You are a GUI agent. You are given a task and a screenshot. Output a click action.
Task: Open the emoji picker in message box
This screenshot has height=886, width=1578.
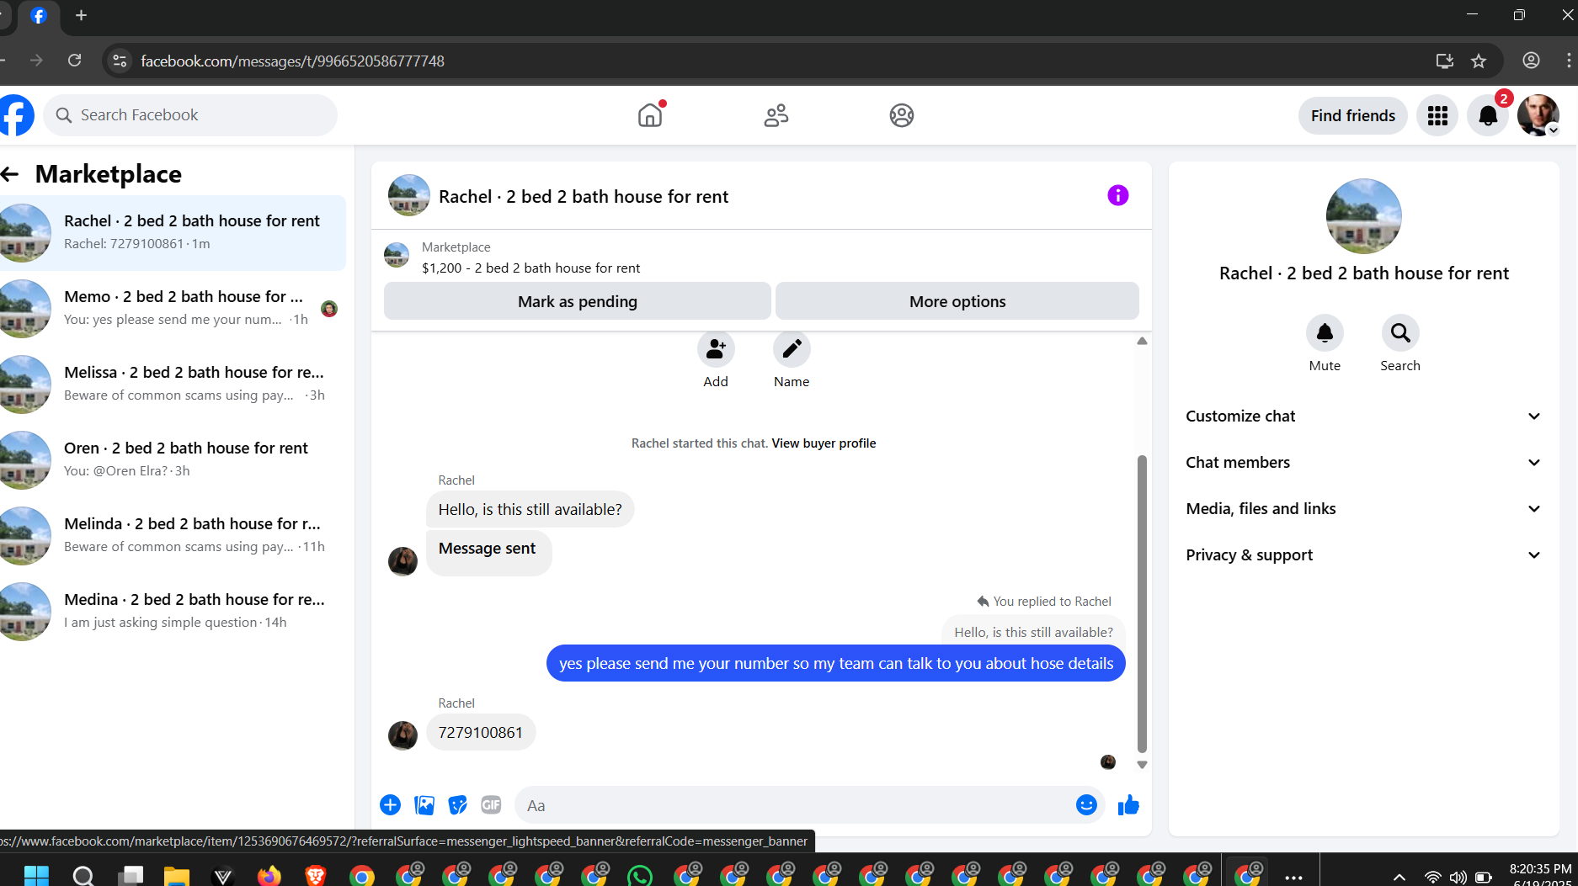click(x=1086, y=805)
